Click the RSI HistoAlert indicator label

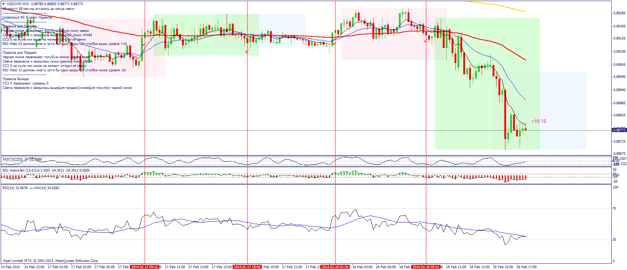[46, 170]
